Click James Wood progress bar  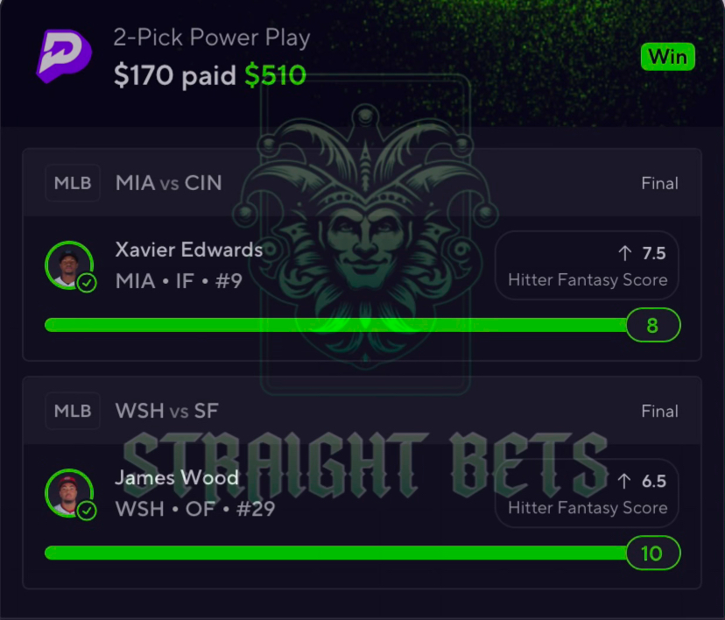[335, 553]
